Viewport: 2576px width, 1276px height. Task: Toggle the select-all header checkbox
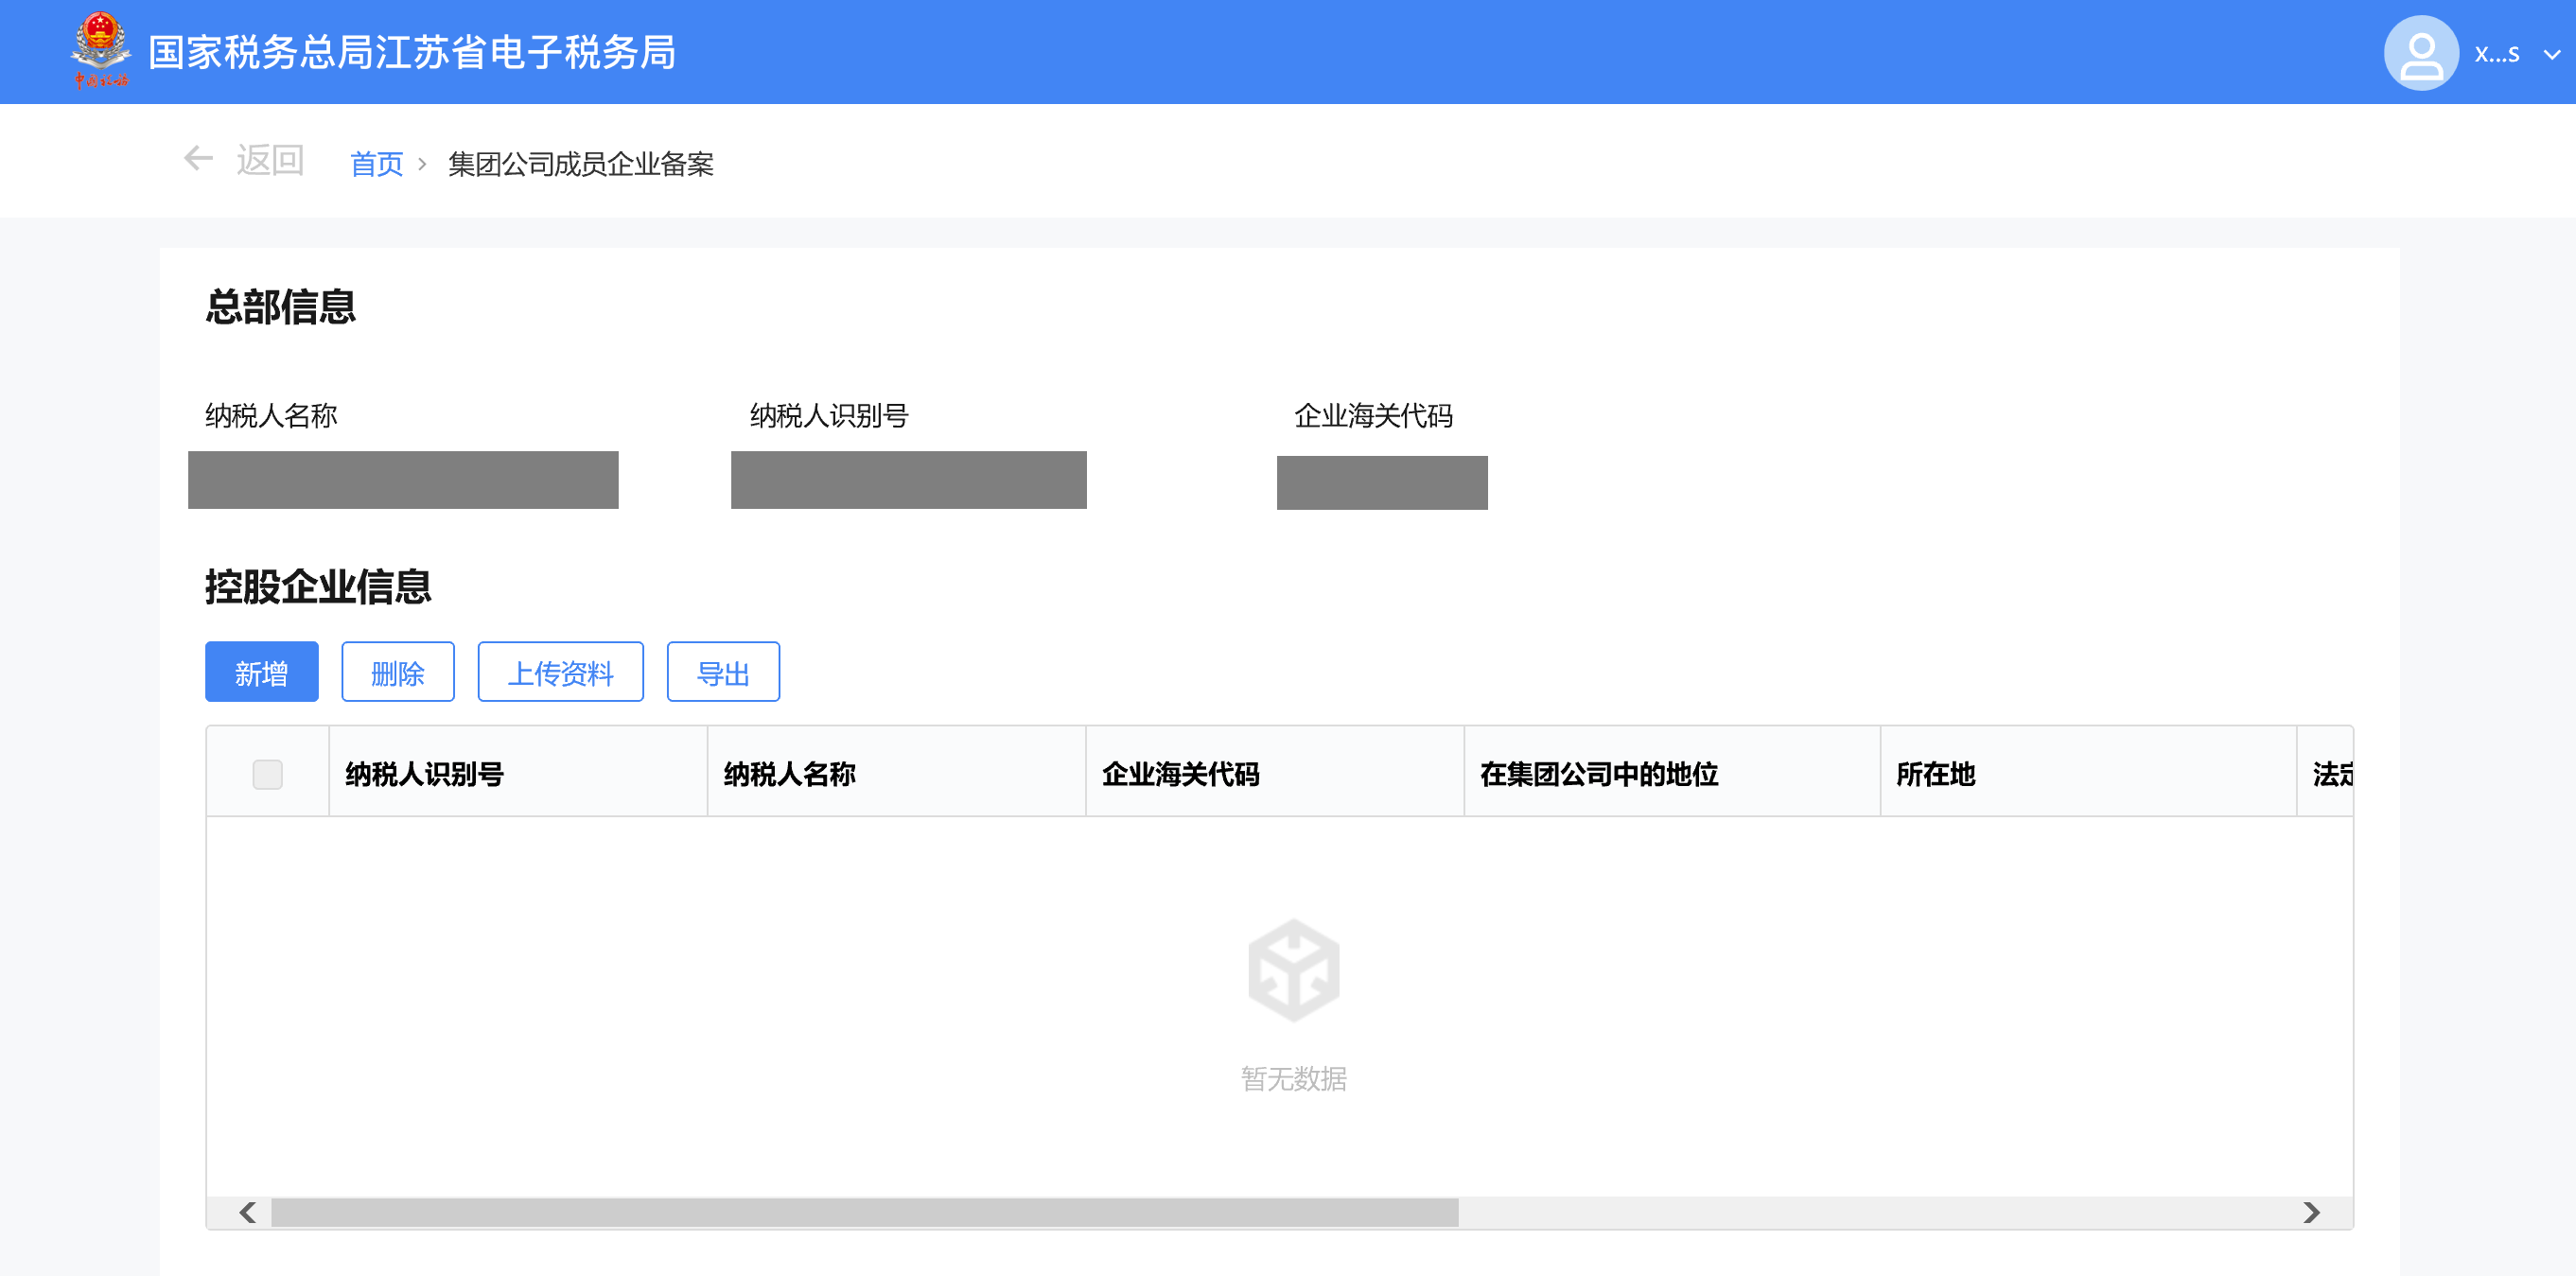pos(267,774)
